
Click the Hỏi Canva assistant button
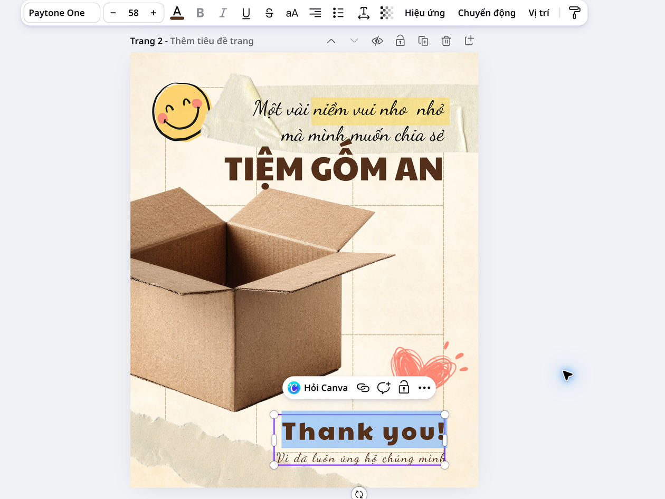click(318, 388)
